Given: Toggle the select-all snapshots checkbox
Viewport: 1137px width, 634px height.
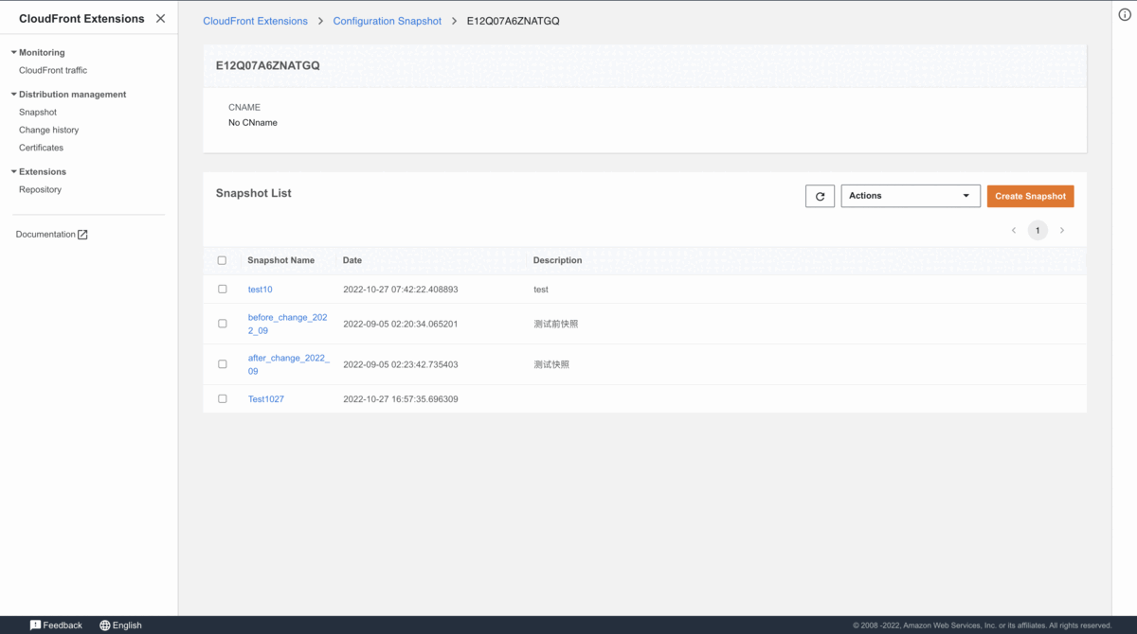Looking at the screenshot, I should pos(223,260).
